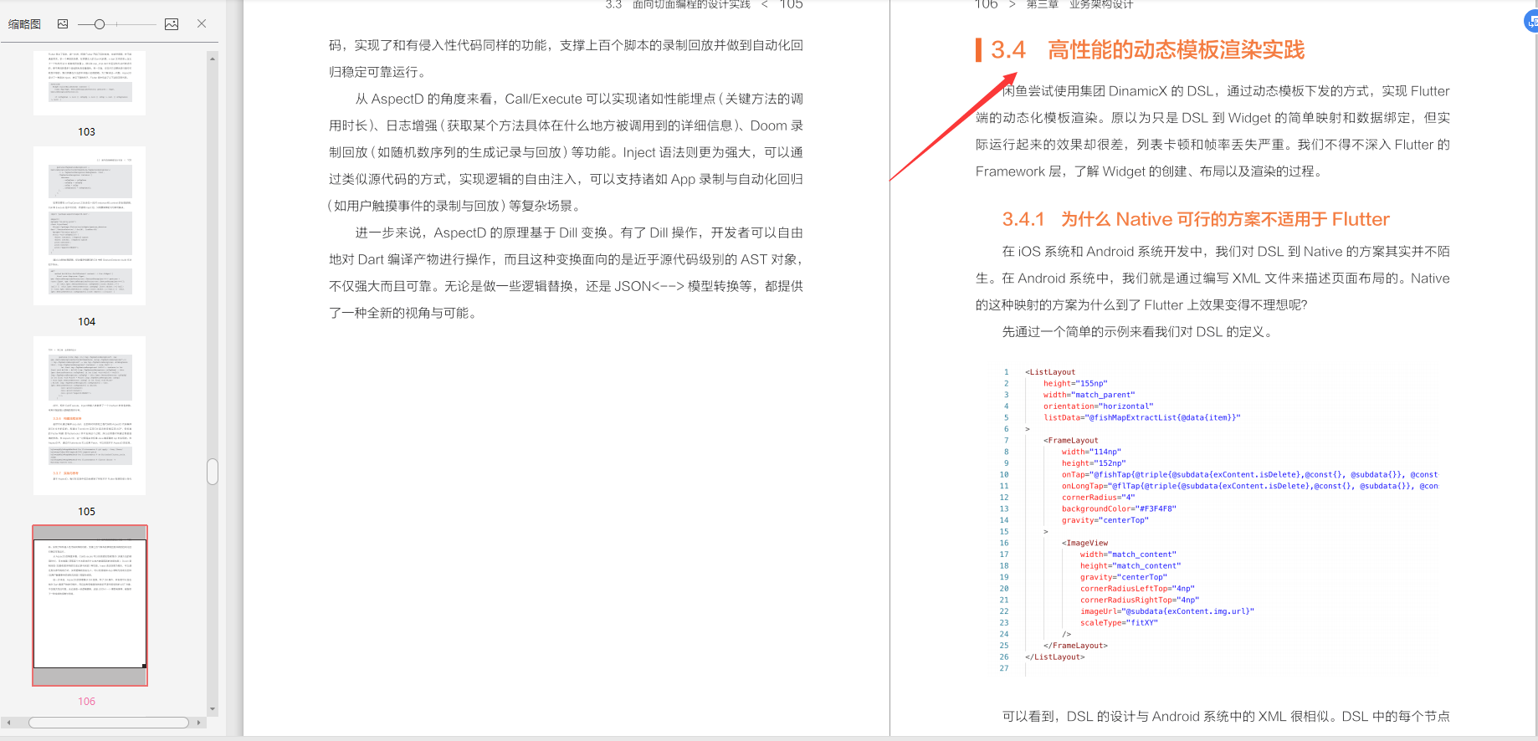Screen dimensions: 1538x741
Task: Click the code line scaleType="fitXY"
Action: tap(1119, 623)
